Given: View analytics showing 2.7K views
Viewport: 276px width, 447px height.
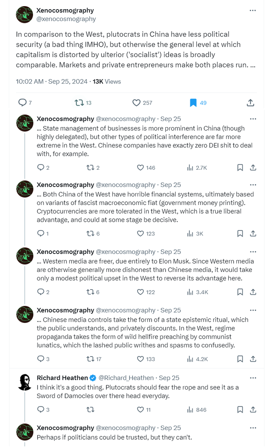Looking at the screenshot, I should (190, 167).
